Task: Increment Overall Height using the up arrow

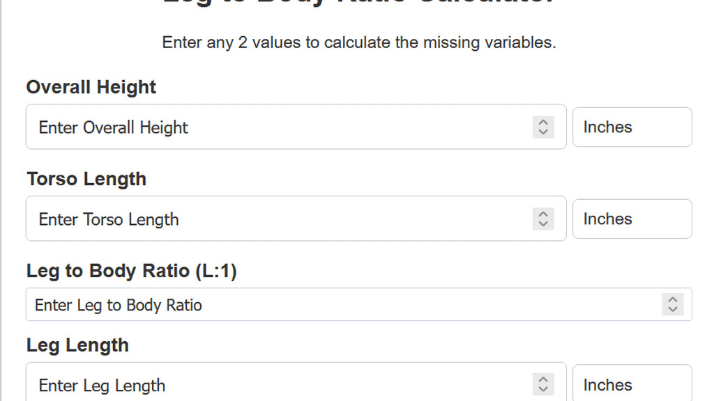Action: pyautogui.click(x=543, y=123)
